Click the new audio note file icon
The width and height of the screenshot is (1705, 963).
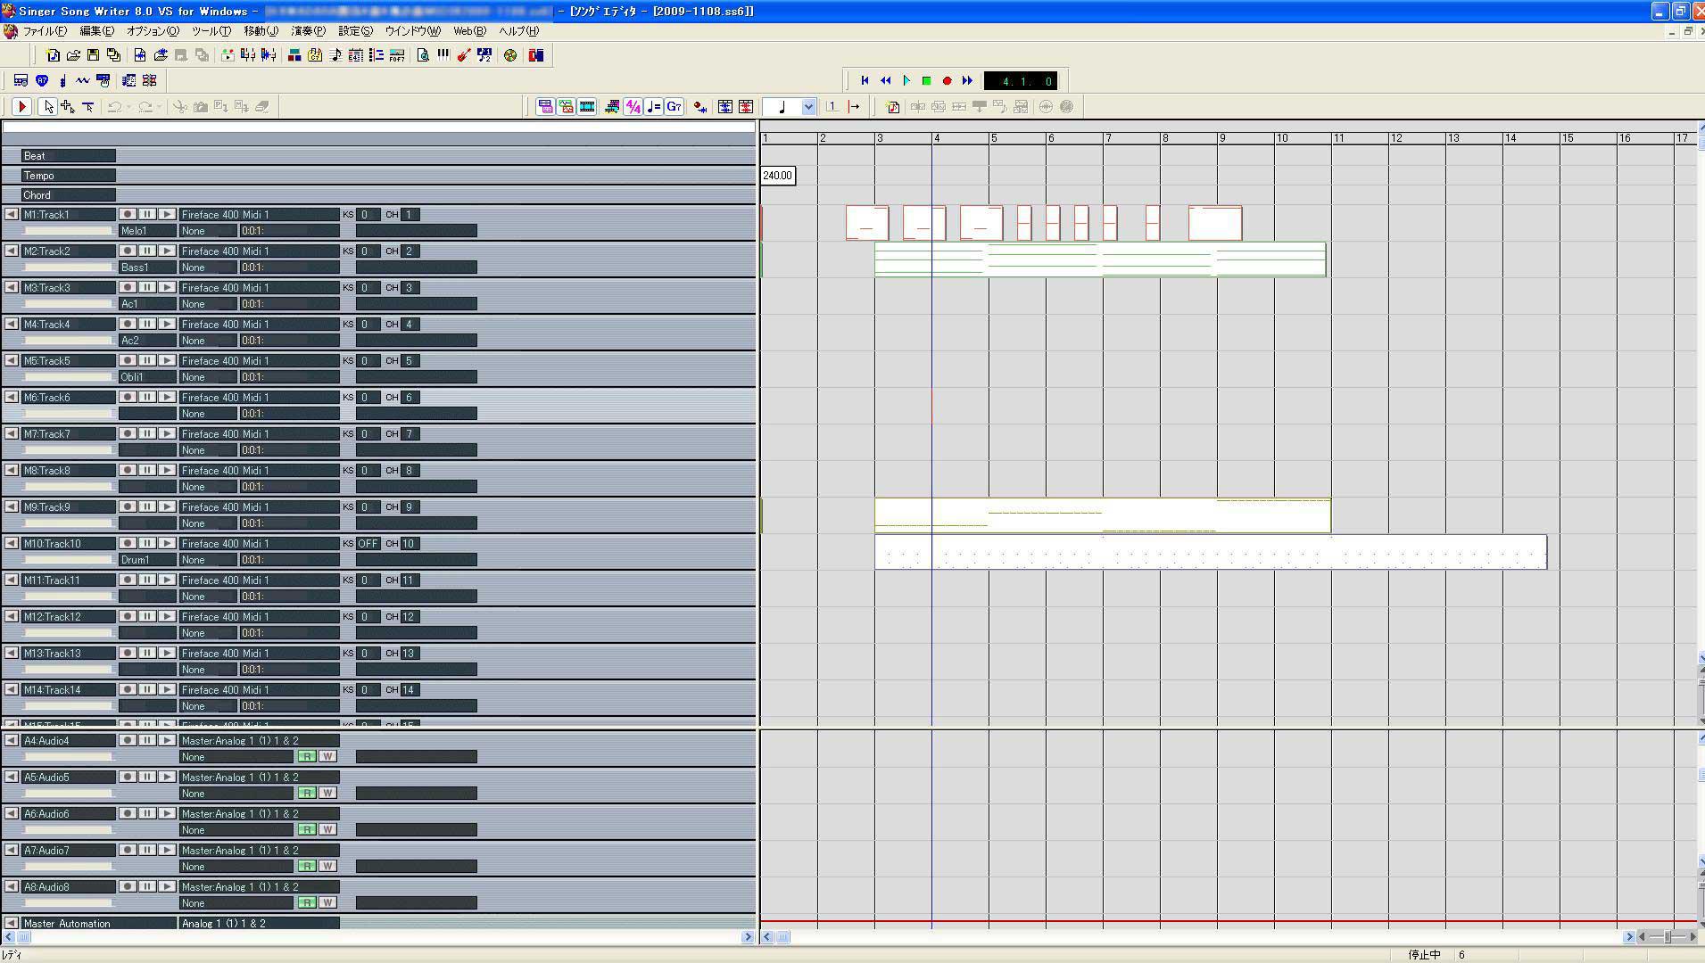893,106
